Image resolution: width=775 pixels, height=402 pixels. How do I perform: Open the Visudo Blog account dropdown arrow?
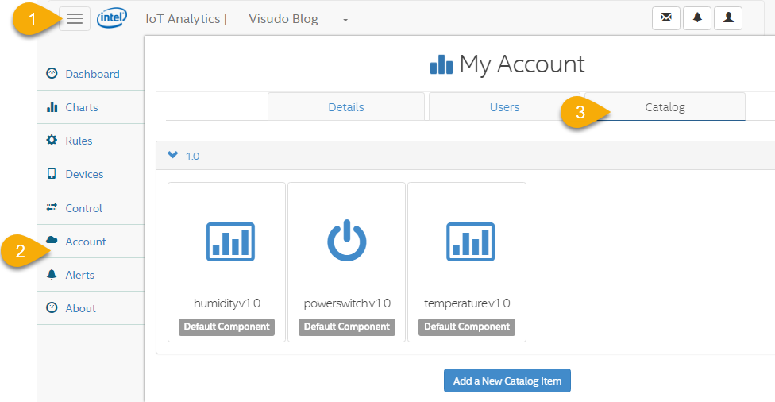click(345, 20)
